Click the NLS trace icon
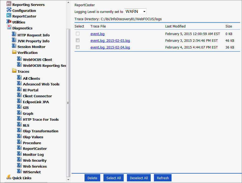 19,124
